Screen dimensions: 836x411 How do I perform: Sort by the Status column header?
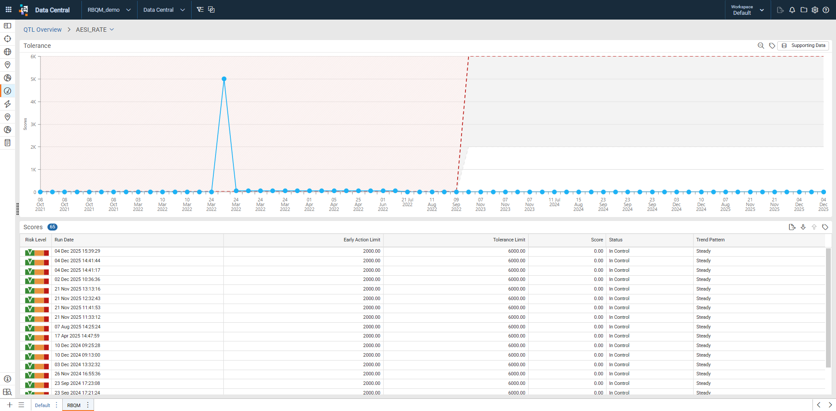616,240
